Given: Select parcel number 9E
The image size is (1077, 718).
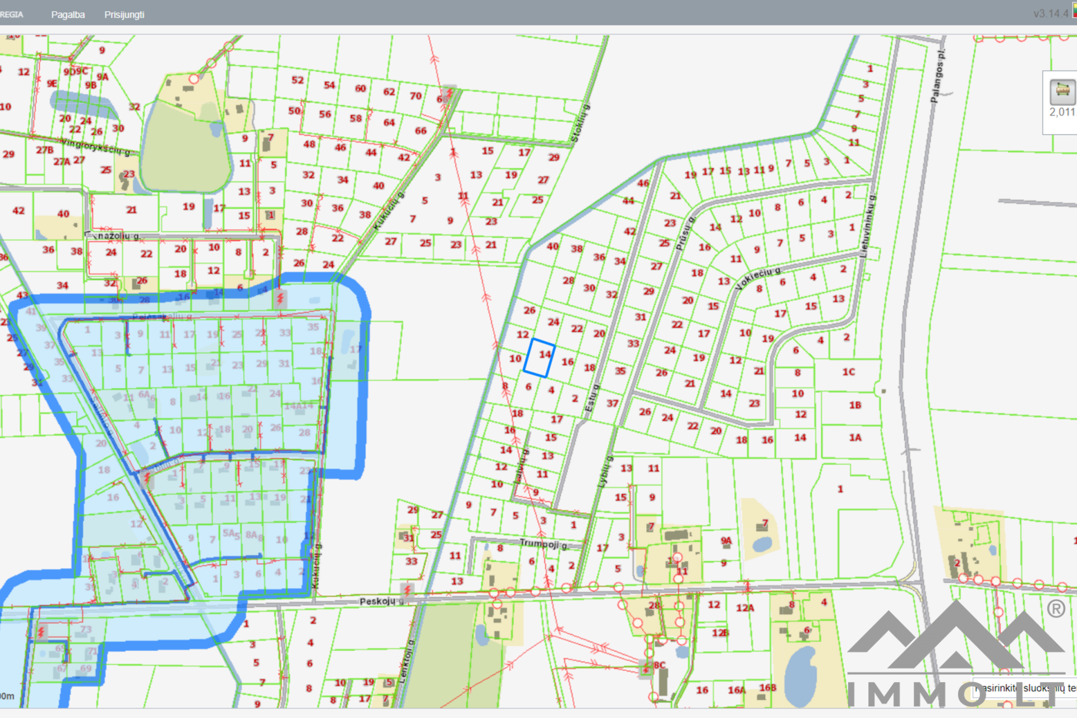Looking at the screenshot, I should (x=52, y=84).
